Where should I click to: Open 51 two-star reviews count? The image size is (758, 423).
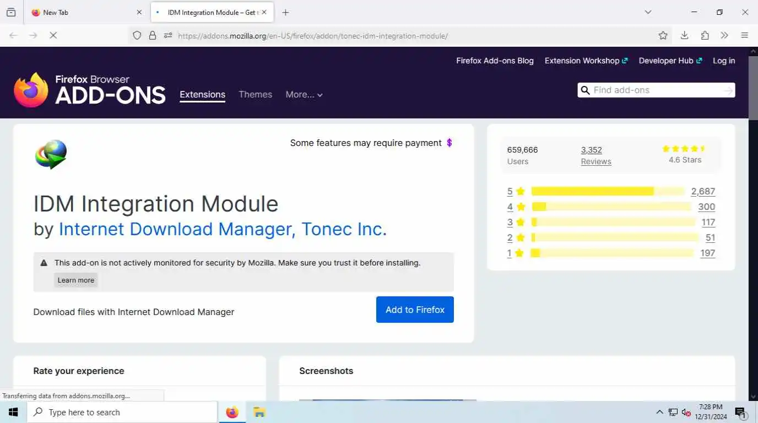[710, 237]
